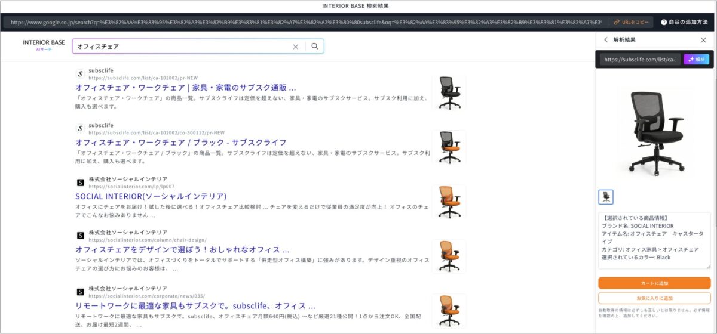
Task: Click the Google URL address field
Action: (x=305, y=22)
